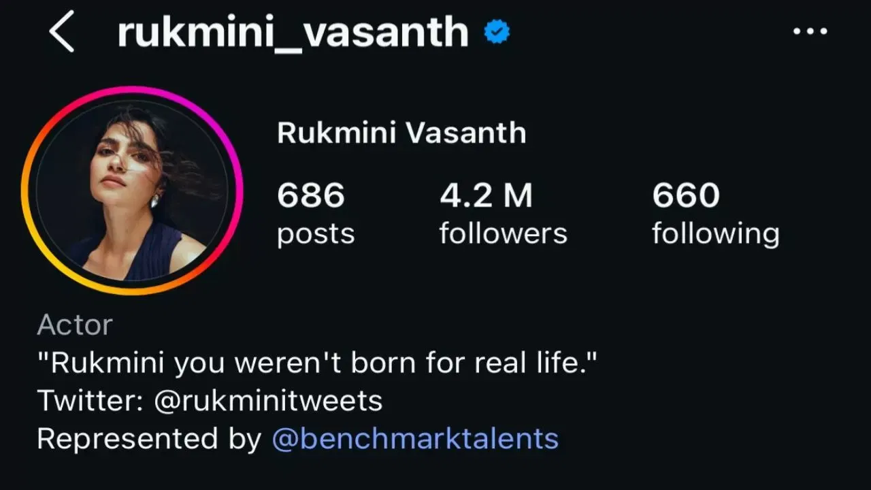Tap the 686 posts number
Image resolution: width=871 pixels, height=490 pixels.
click(311, 196)
